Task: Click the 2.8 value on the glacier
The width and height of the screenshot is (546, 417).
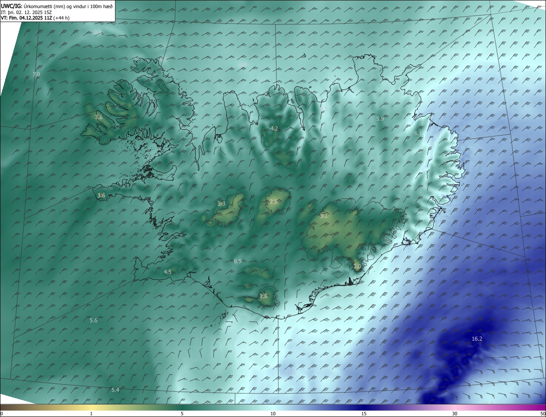Action: [273, 201]
